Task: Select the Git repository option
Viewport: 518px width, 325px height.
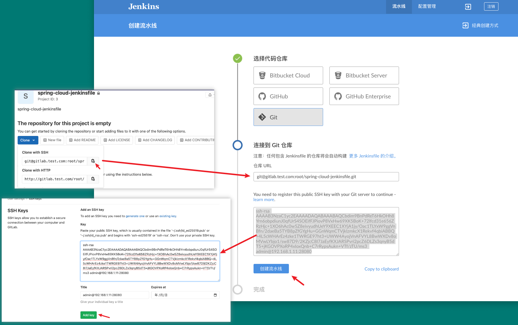Action: click(x=288, y=117)
